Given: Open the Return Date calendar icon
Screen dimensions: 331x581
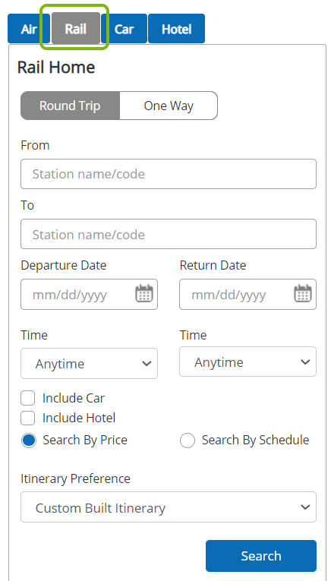Looking at the screenshot, I should (303, 293).
